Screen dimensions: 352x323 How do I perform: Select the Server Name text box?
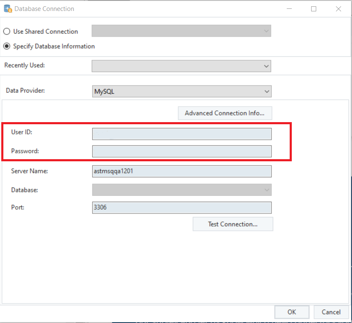[x=181, y=171]
